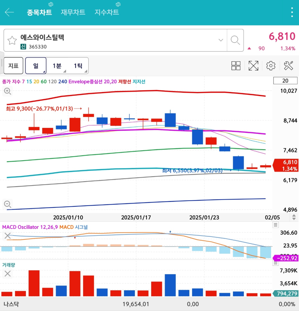The height and width of the screenshot is (311, 299).
Task: Open the three-dot overflow menu
Action: 292,12
